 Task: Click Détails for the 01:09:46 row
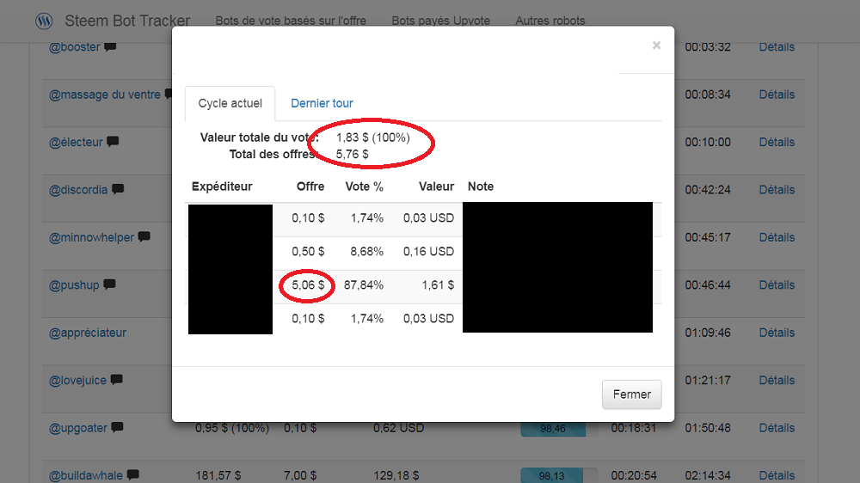tap(777, 333)
